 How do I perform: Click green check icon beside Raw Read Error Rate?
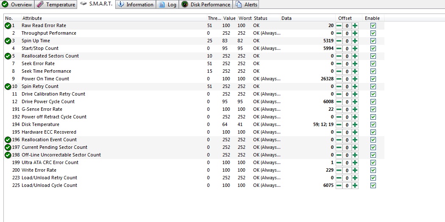point(8,26)
